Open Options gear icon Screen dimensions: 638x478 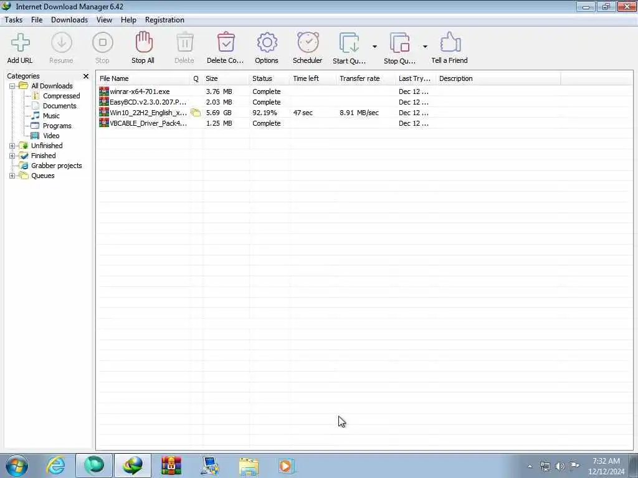tap(267, 43)
